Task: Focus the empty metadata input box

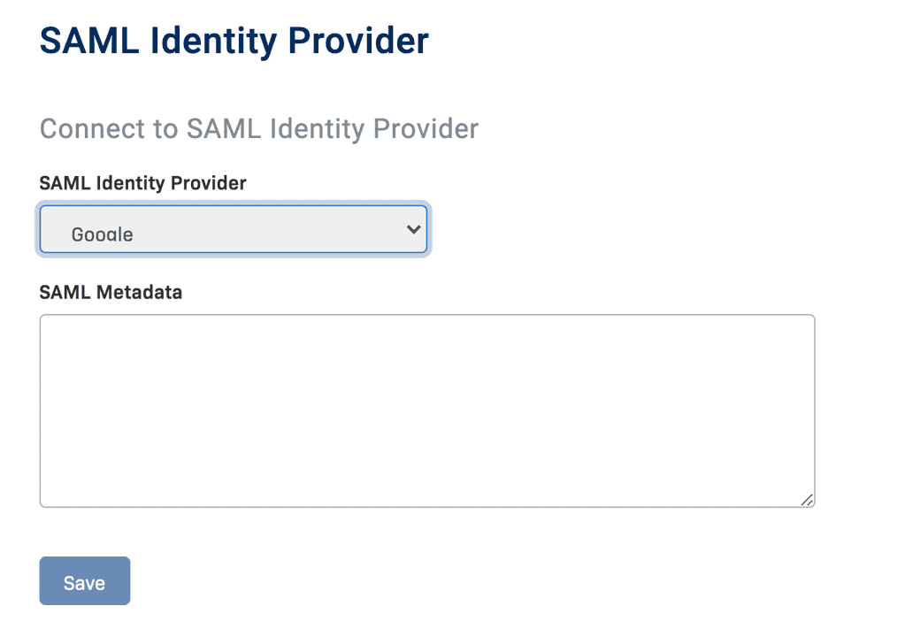Action: 426,411
